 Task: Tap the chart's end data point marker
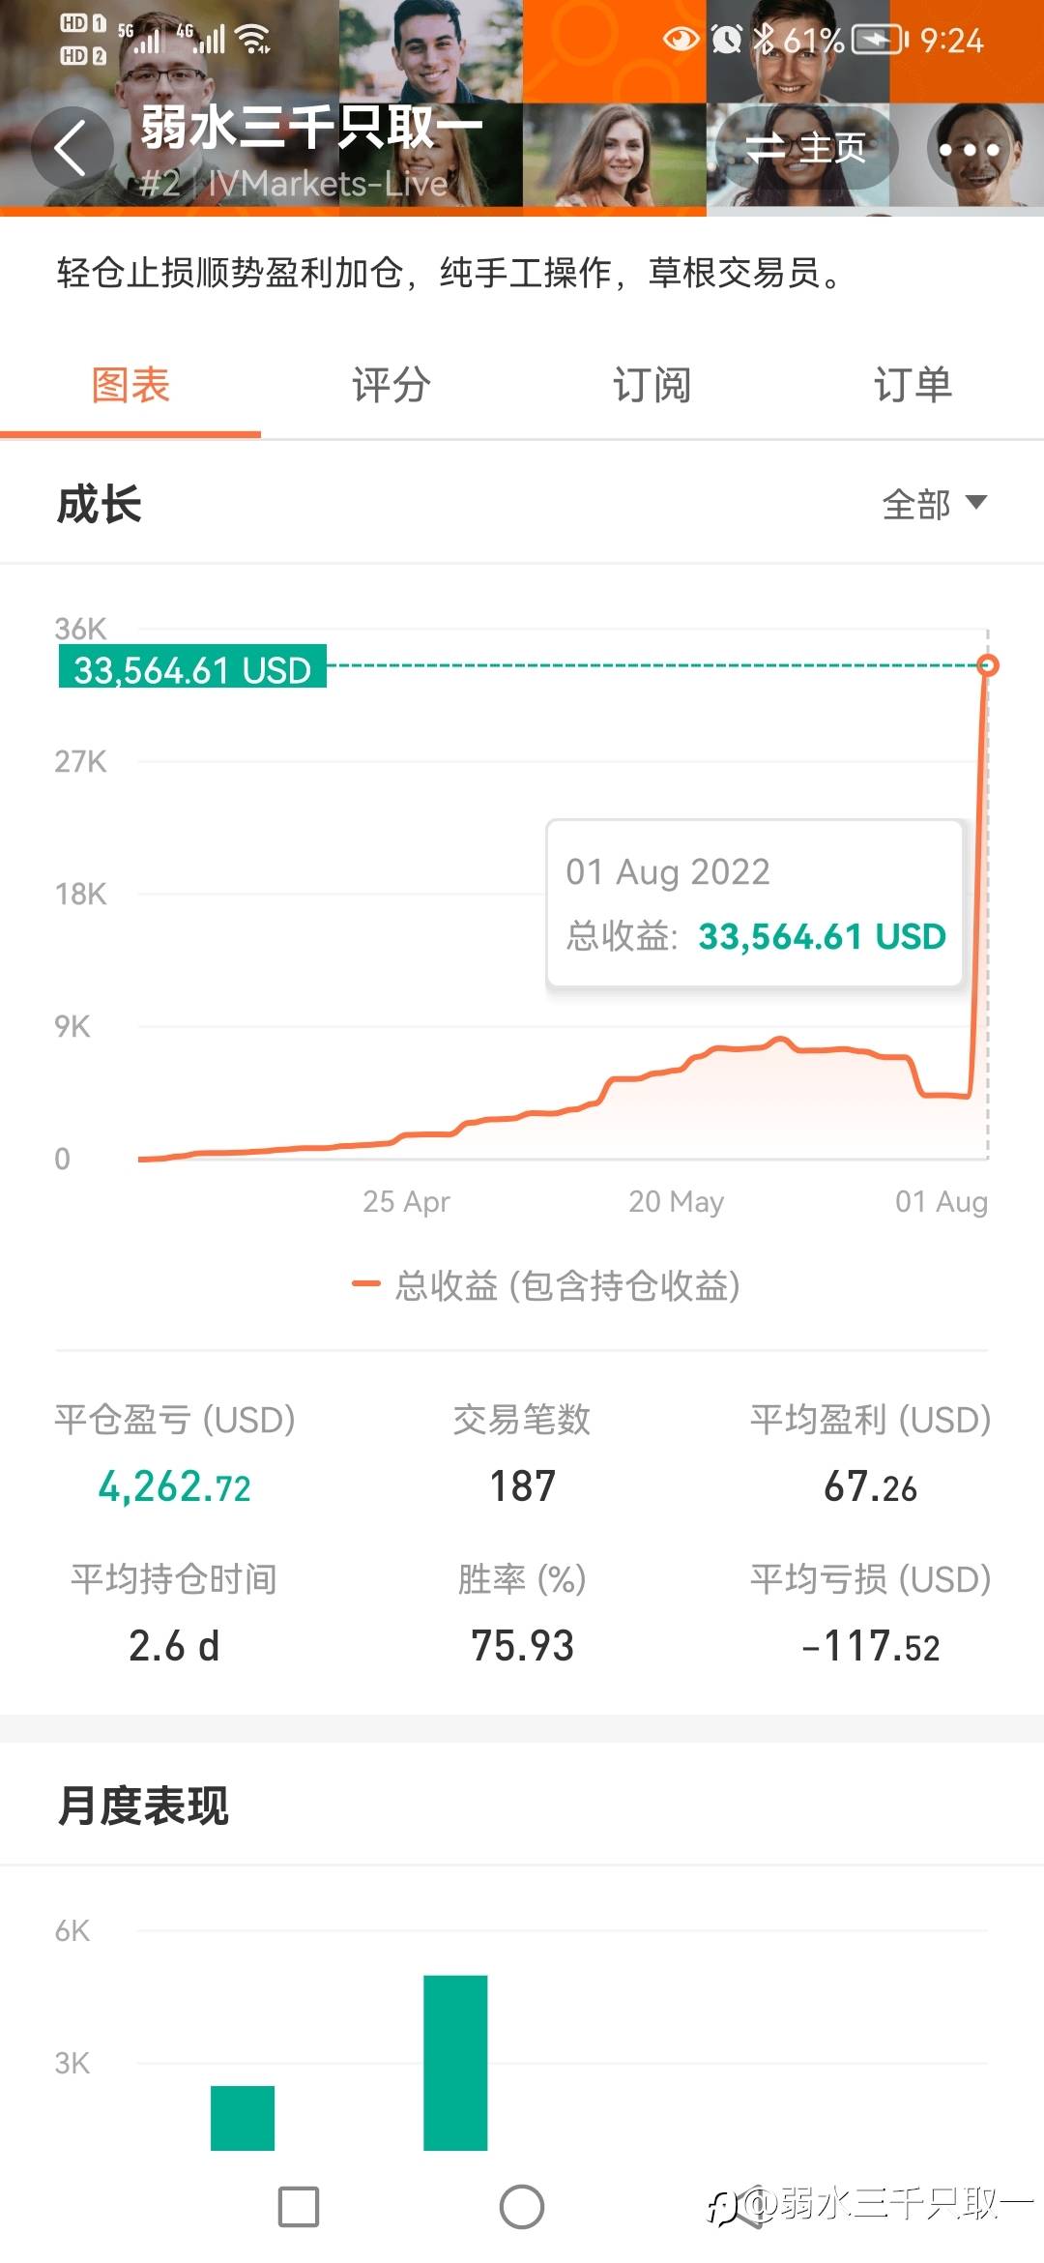click(987, 665)
